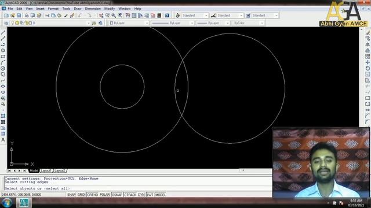This screenshot has height=208, width=371.
Task: Toggle ORTHO mode in status bar
Action: [x=92, y=195]
